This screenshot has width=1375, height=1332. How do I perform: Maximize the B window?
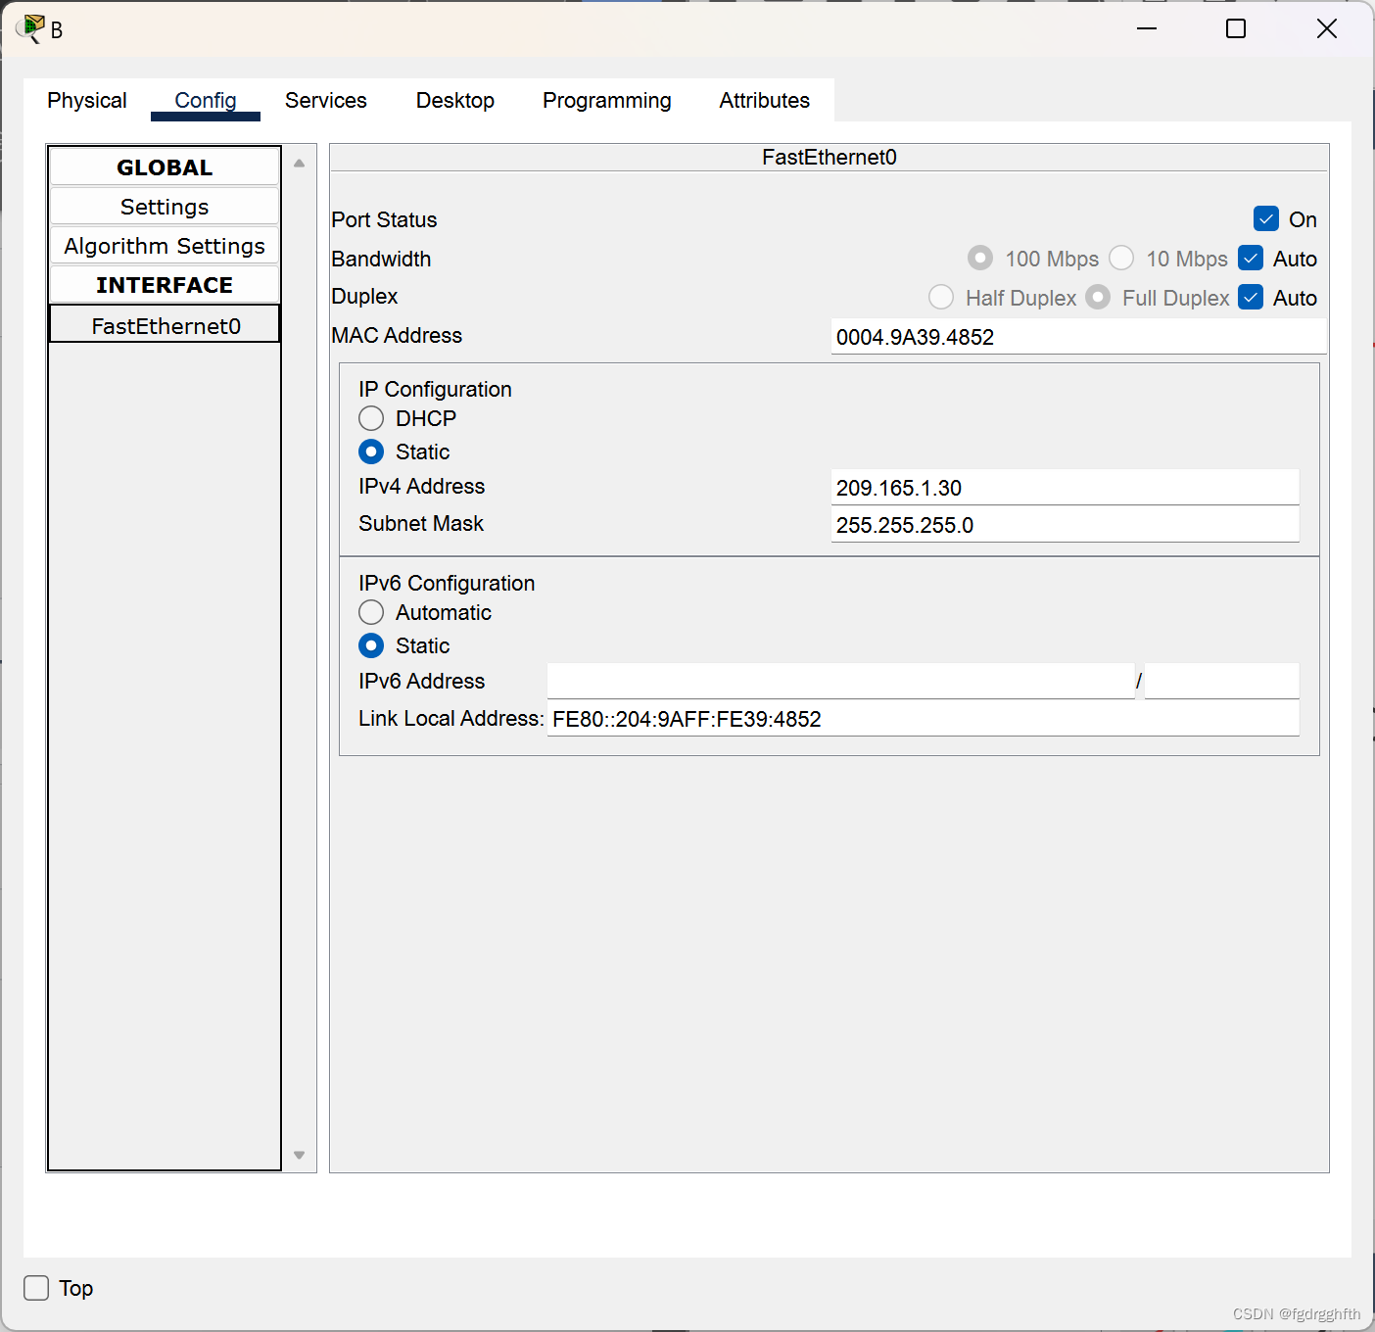click(x=1236, y=28)
